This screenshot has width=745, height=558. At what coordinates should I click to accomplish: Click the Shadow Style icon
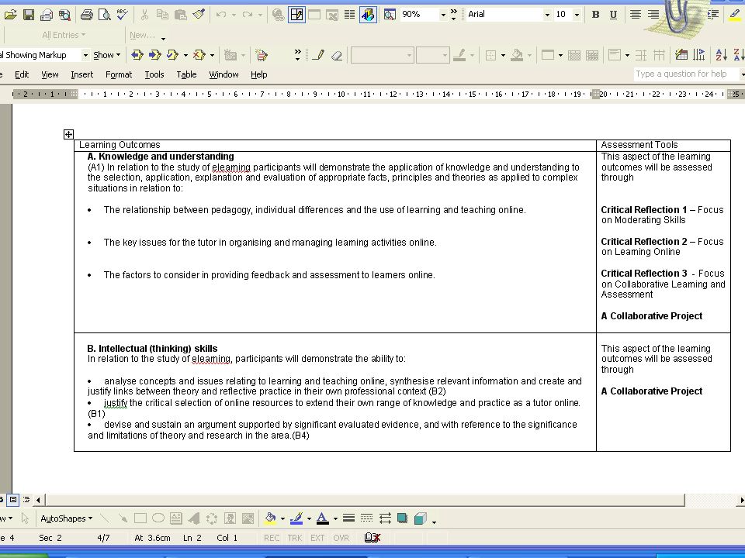tap(403, 518)
